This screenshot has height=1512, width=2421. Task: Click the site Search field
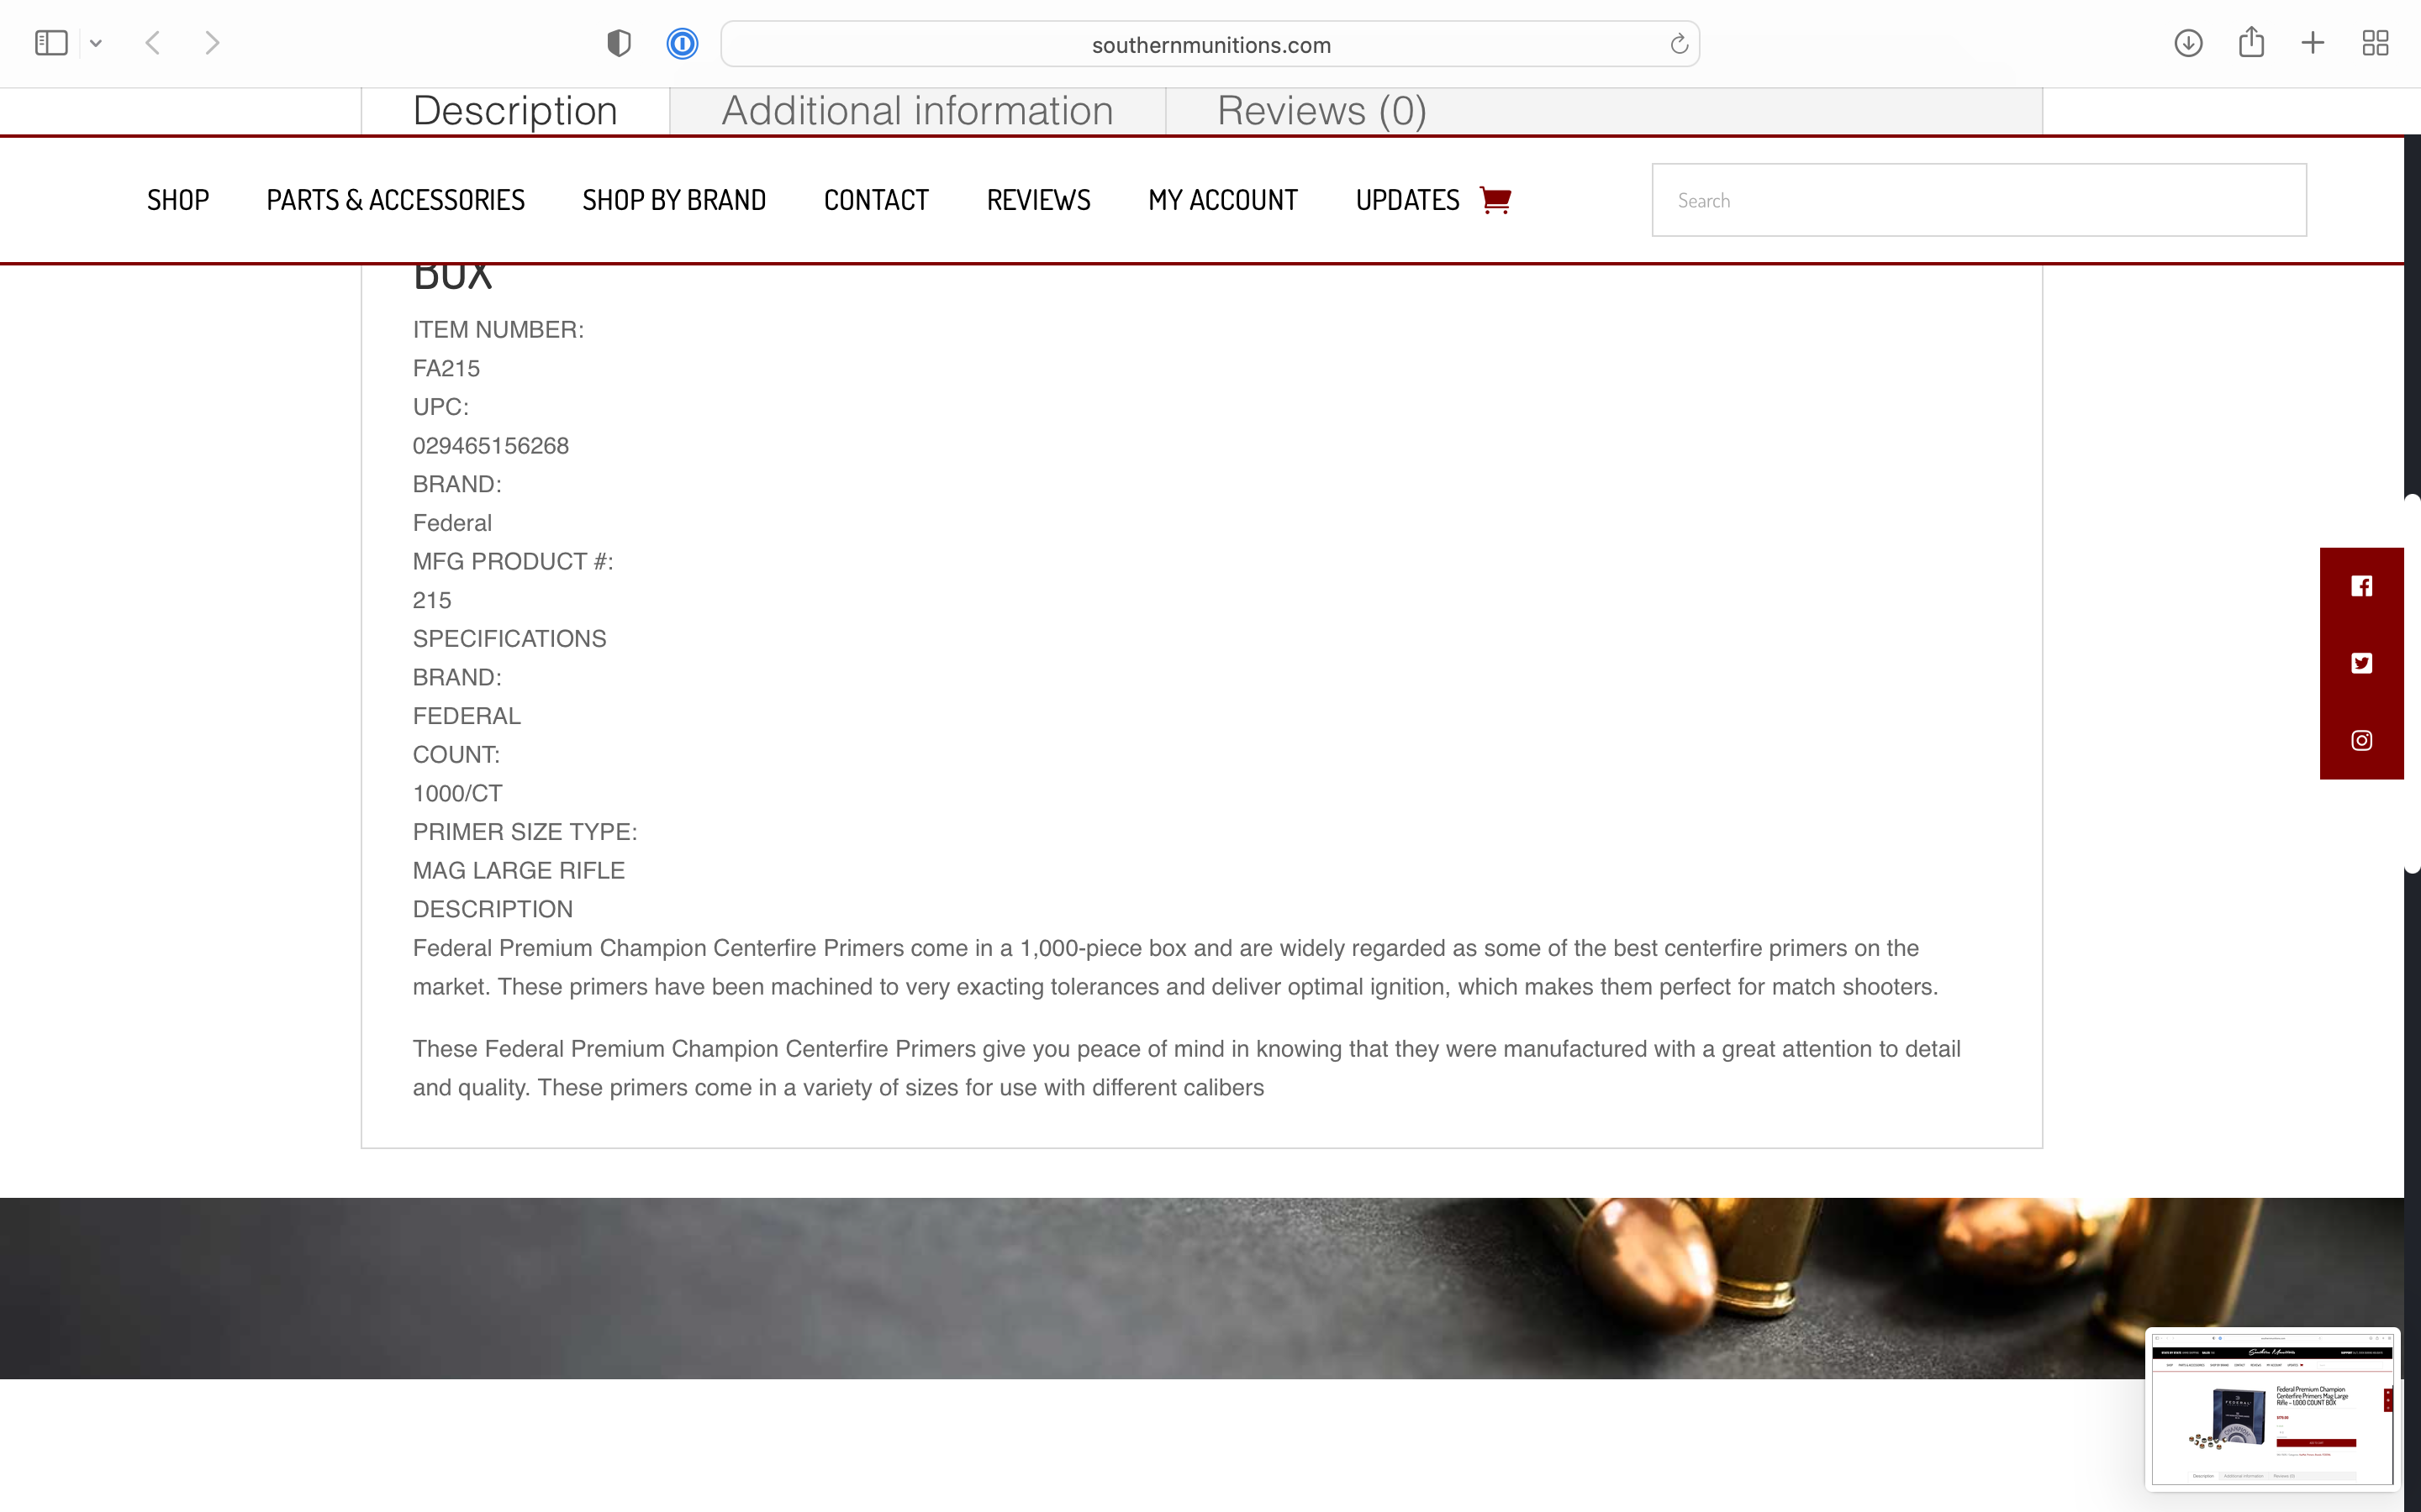[x=1979, y=200]
